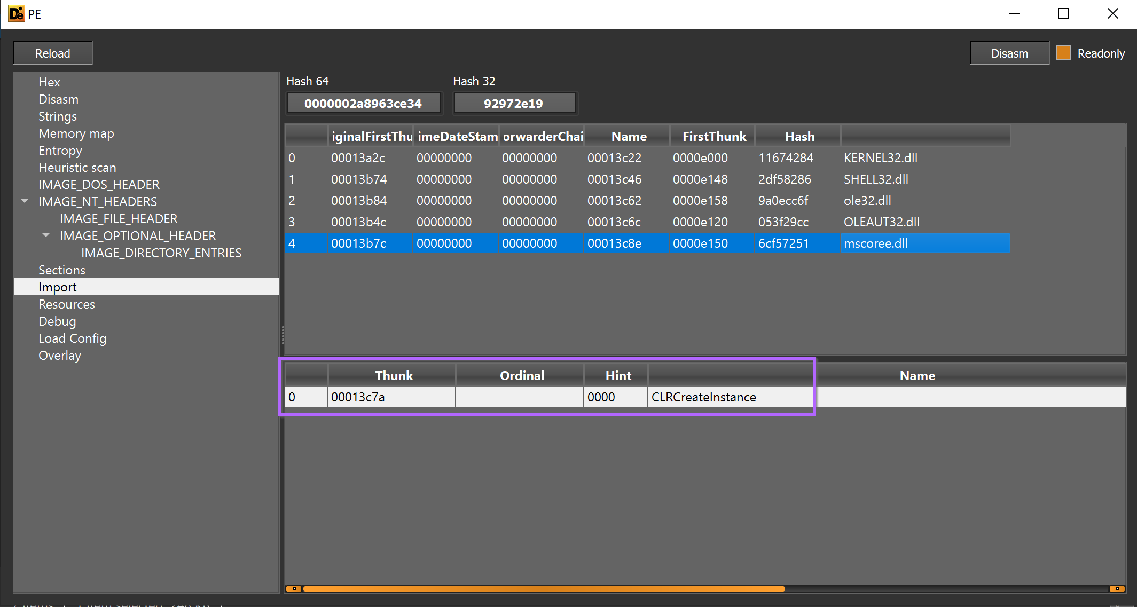Select the CLRCreateInstance function row
Screen dimensions: 1137x607
click(x=703, y=397)
